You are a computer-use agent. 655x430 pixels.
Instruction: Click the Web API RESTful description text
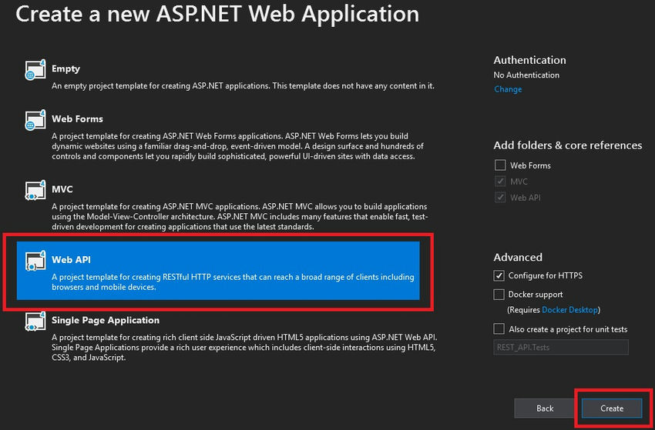(x=233, y=282)
